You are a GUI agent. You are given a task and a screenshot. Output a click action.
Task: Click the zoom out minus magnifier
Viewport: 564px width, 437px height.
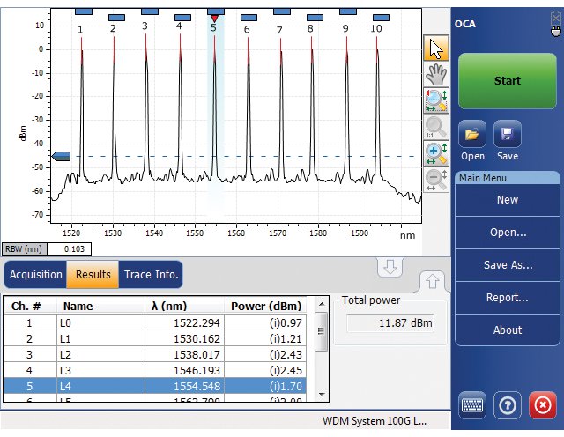click(436, 180)
